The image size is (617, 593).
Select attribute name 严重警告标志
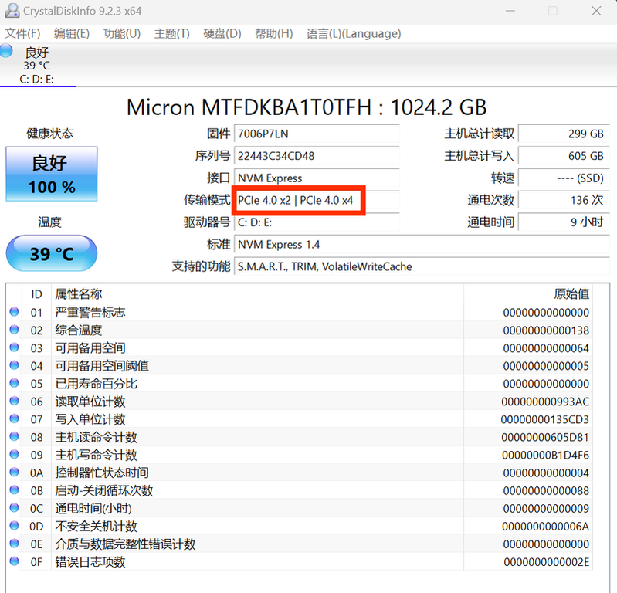click(x=90, y=313)
